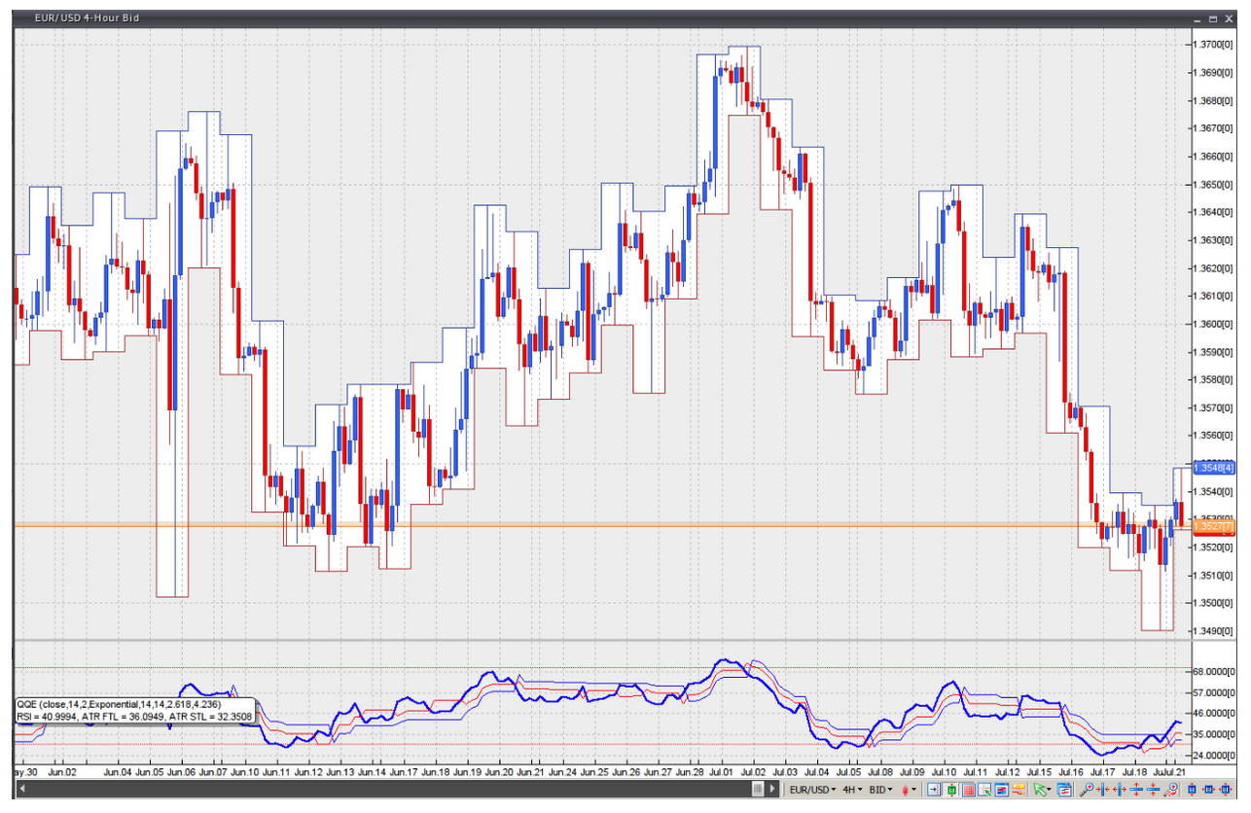Click the scrollbar left arrow button
Screen dimensions: 1251x813
22,789
